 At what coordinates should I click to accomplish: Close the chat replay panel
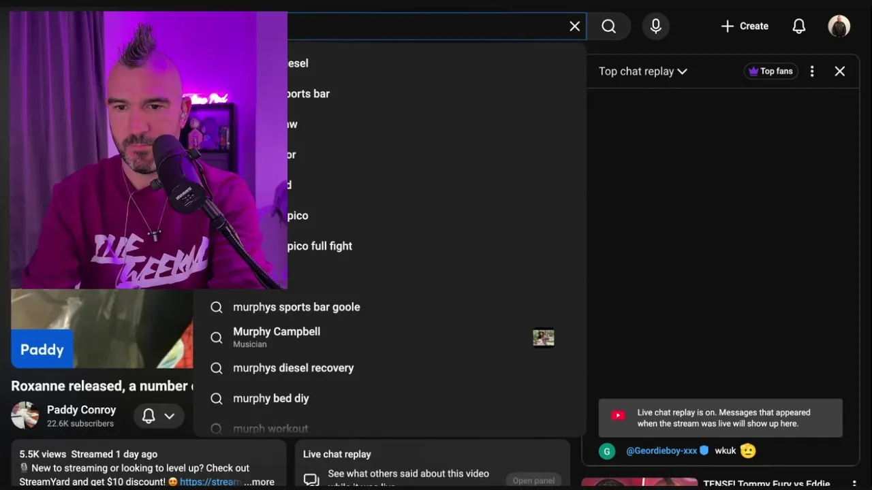pos(839,71)
